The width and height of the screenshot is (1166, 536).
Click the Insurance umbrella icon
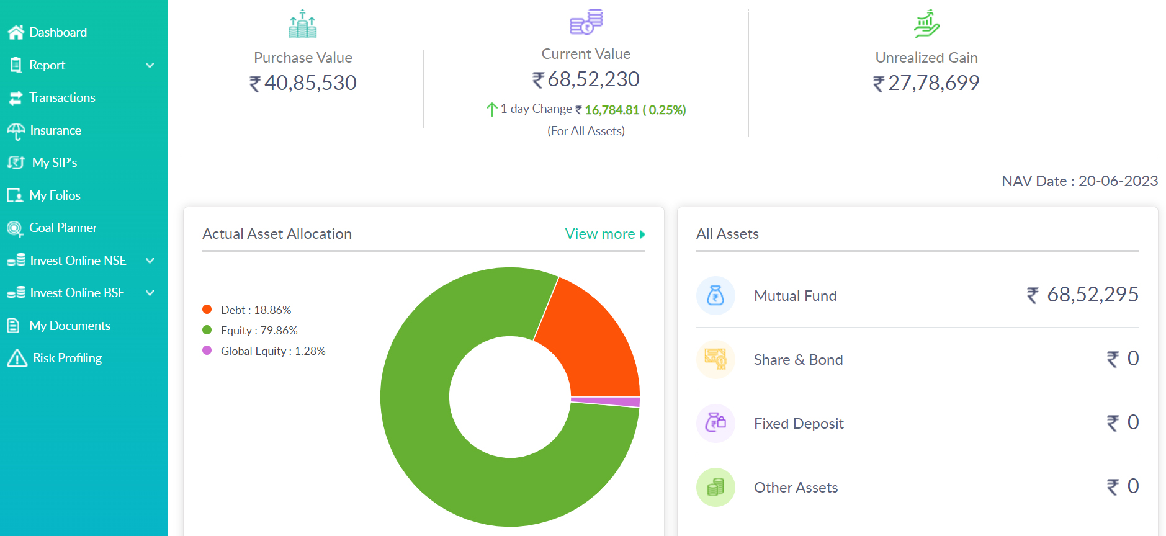16,130
